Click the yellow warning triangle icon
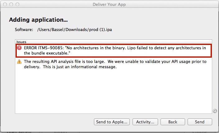Screen dimensions: 219x133 [19, 62]
